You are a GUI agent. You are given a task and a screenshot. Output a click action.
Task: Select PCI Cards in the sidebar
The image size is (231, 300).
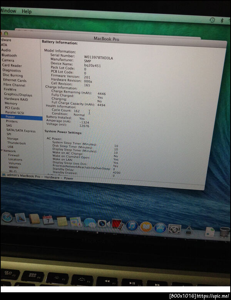click(12, 108)
